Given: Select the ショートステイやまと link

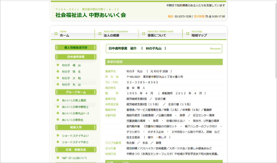Looking at the screenshot, I should [x=75, y=142].
